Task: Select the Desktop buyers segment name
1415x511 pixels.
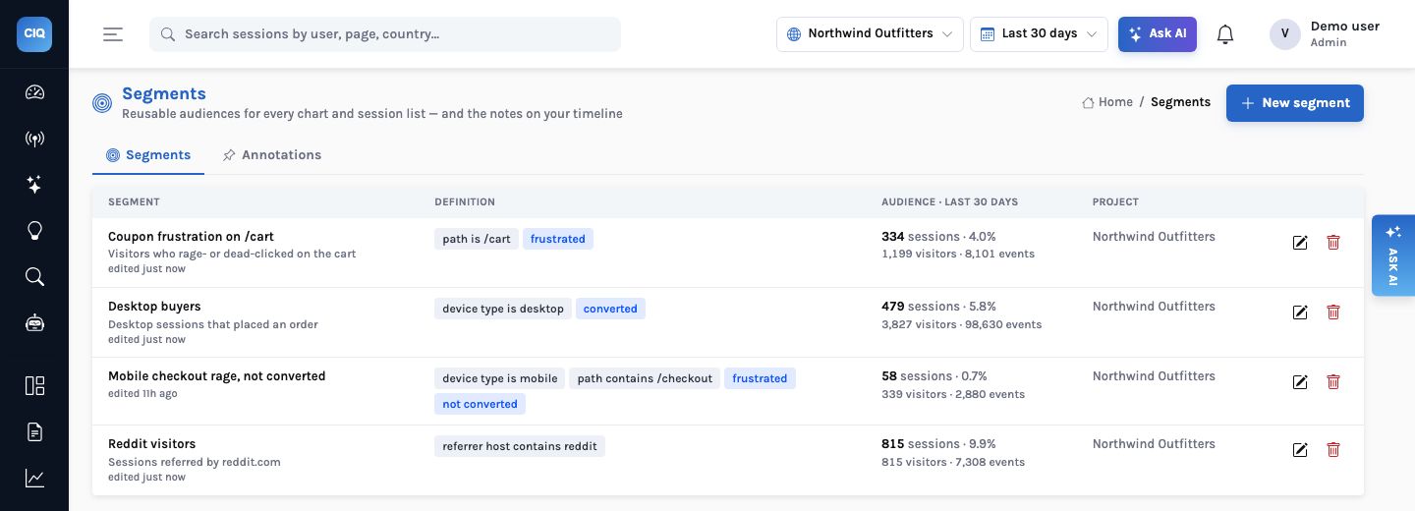Action: (x=154, y=307)
